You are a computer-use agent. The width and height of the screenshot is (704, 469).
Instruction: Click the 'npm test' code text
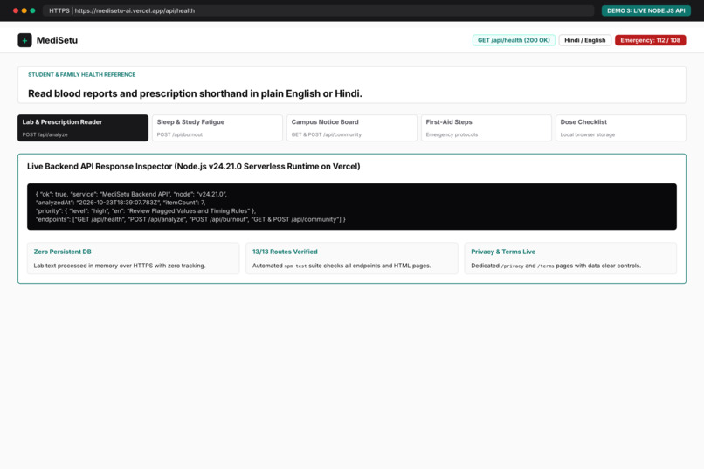click(x=295, y=266)
